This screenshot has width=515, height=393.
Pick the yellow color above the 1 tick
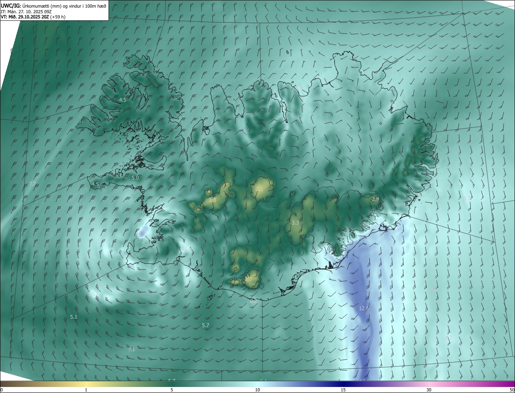(x=86, y=384)
